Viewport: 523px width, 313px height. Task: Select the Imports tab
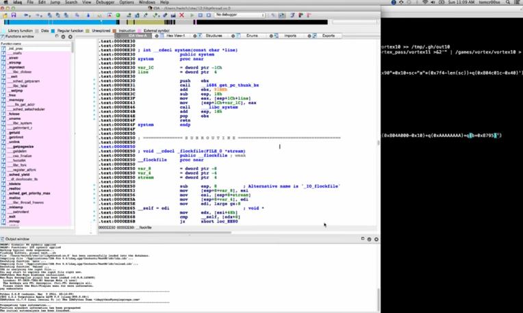coord(290,35)
